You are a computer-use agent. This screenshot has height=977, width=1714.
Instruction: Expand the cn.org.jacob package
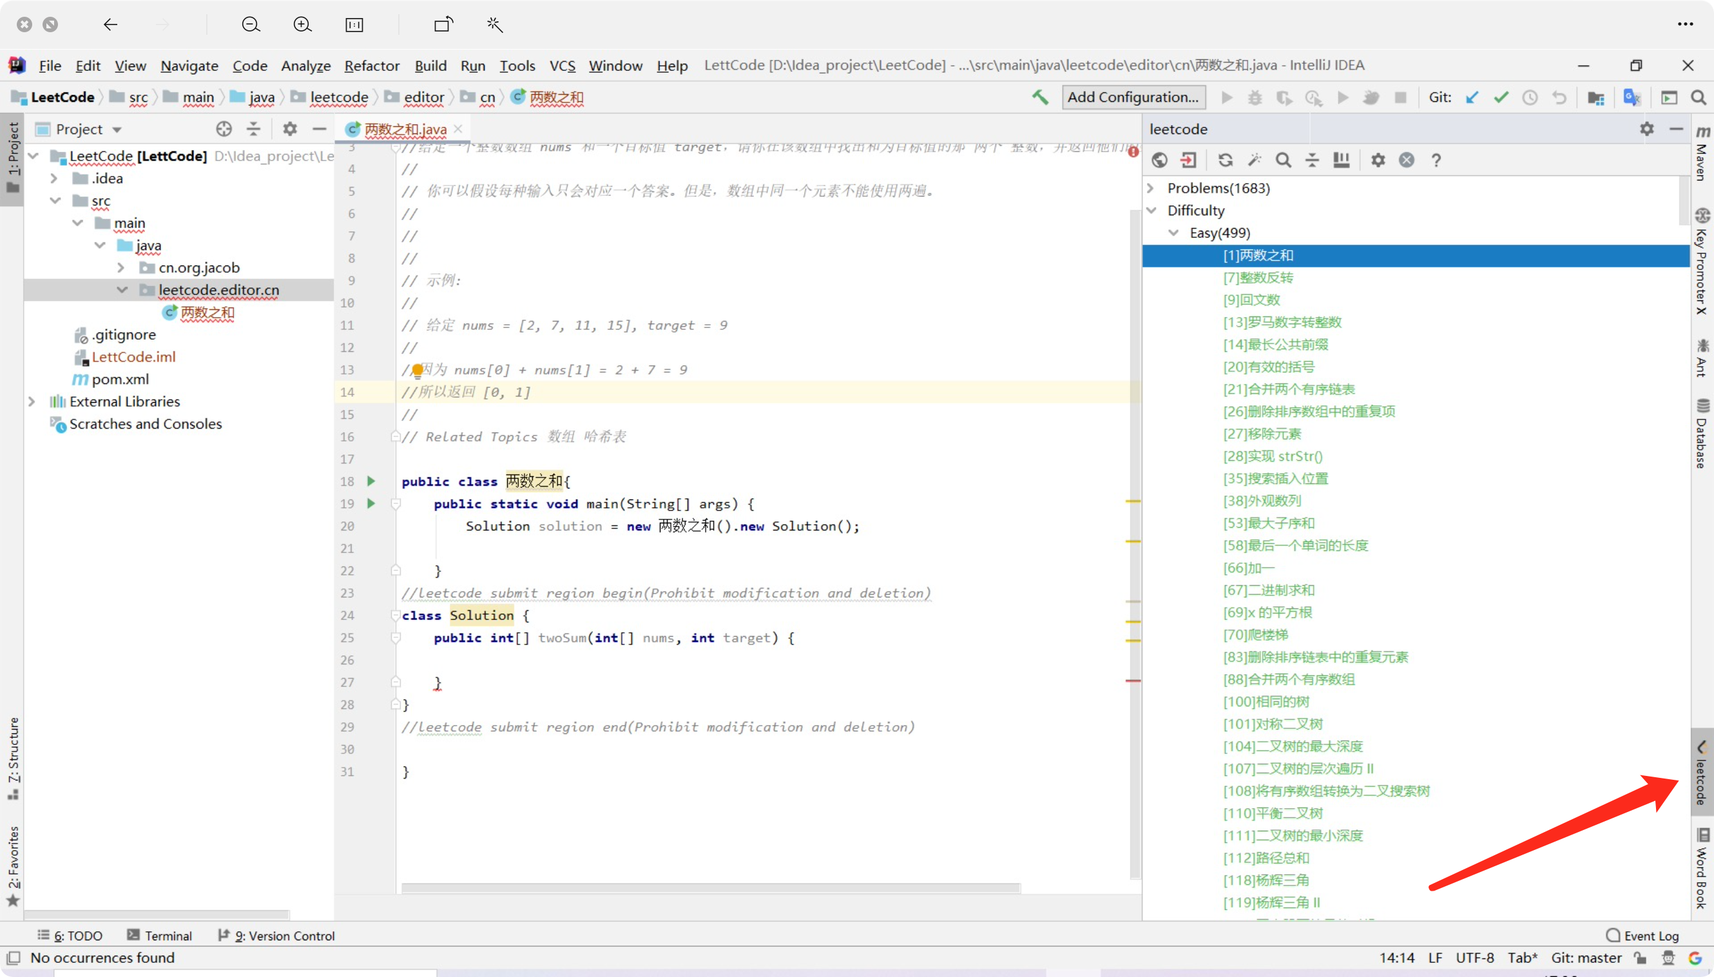point(120,267)
